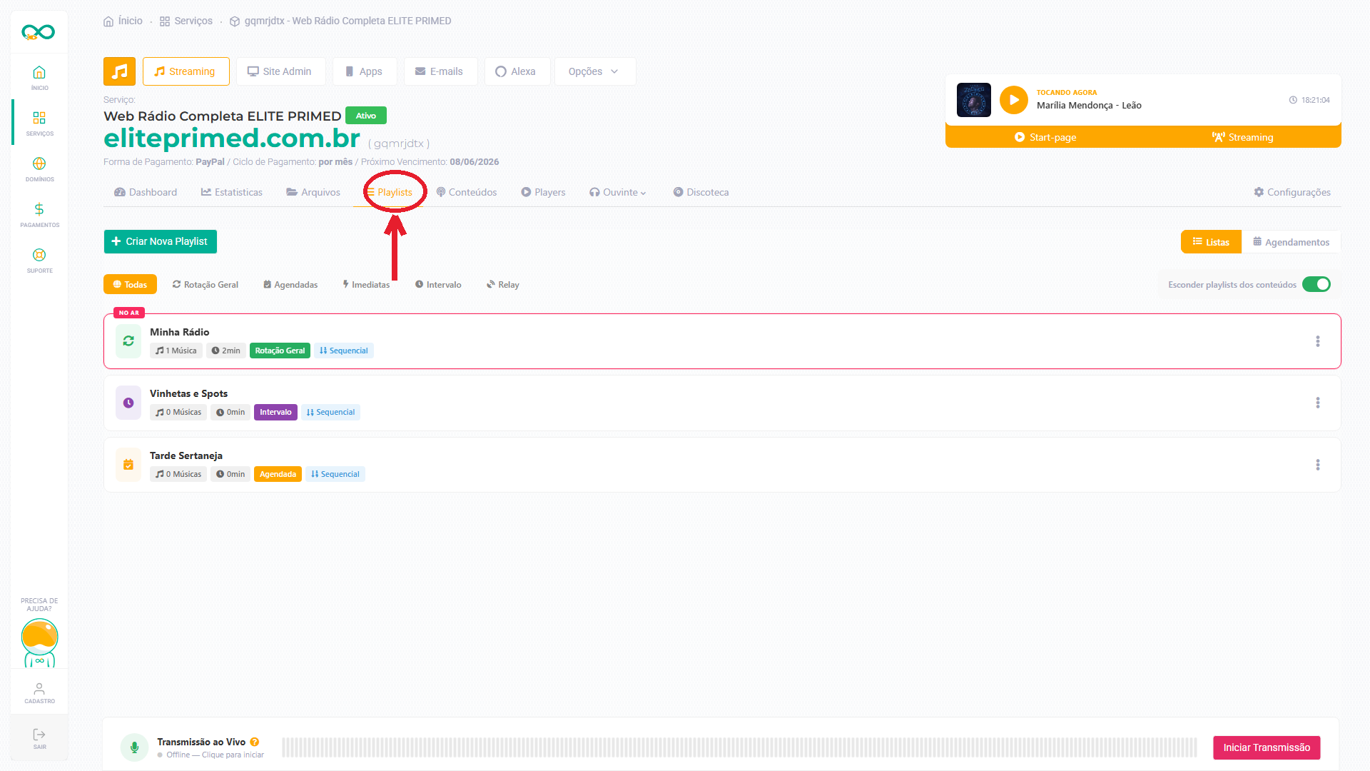The width and height of the screenshot is (1370, 771).
Task: Filter playlists by Imediatas
Action: coord(366,284)
